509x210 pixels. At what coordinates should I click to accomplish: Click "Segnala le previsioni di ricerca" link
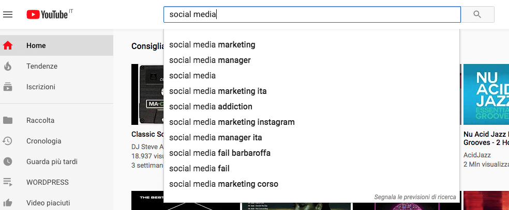click(415, 197)
